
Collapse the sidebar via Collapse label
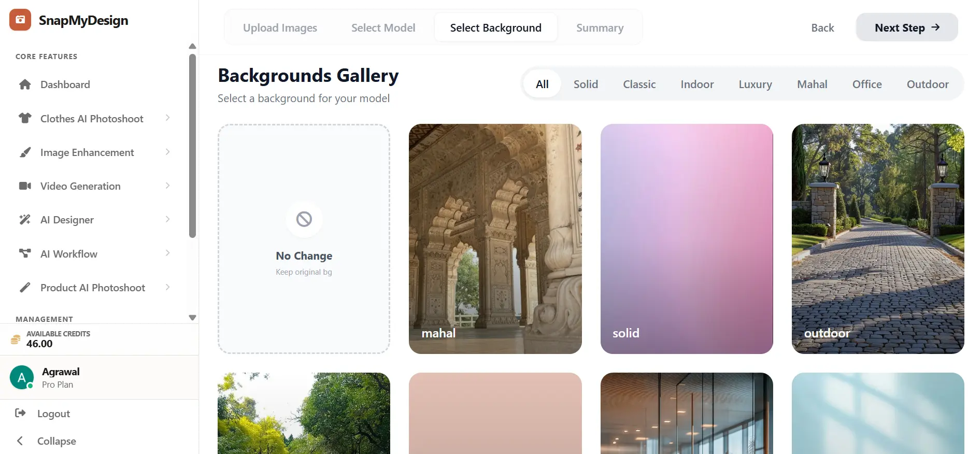[x=56, y=441]
